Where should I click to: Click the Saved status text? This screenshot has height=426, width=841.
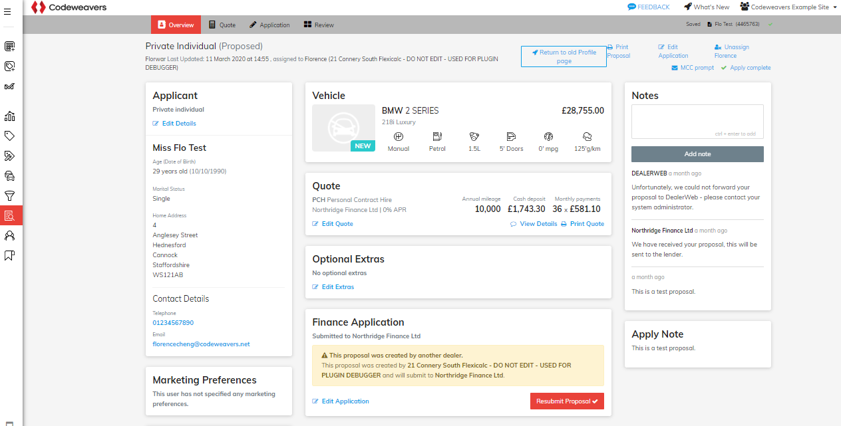pos(693,25)
